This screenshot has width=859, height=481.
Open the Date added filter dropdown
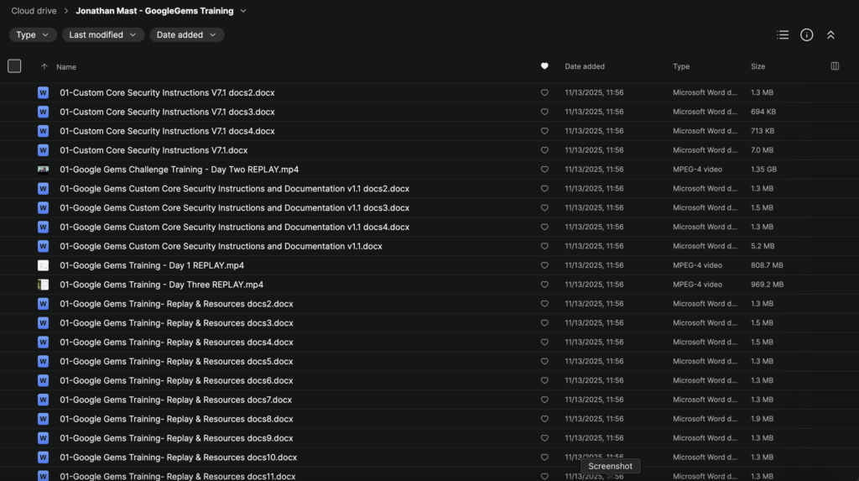coord(186,35)
